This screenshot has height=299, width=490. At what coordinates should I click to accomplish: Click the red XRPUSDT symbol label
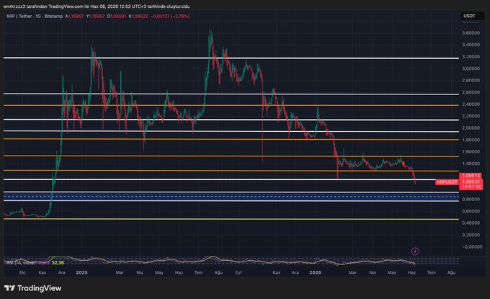pyautogui.click(x=447, y=182)
